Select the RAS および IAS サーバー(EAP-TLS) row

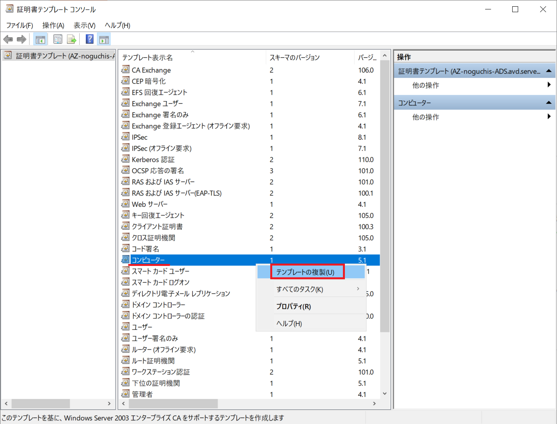[249, 193]
